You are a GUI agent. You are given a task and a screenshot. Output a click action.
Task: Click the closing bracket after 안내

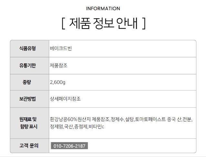[x=144, y=23]
